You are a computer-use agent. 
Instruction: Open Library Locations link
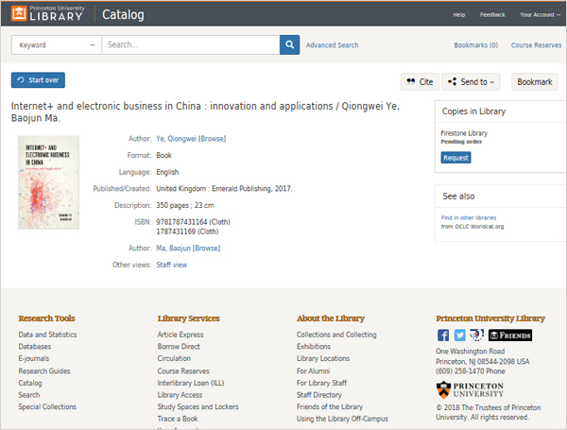323,358
